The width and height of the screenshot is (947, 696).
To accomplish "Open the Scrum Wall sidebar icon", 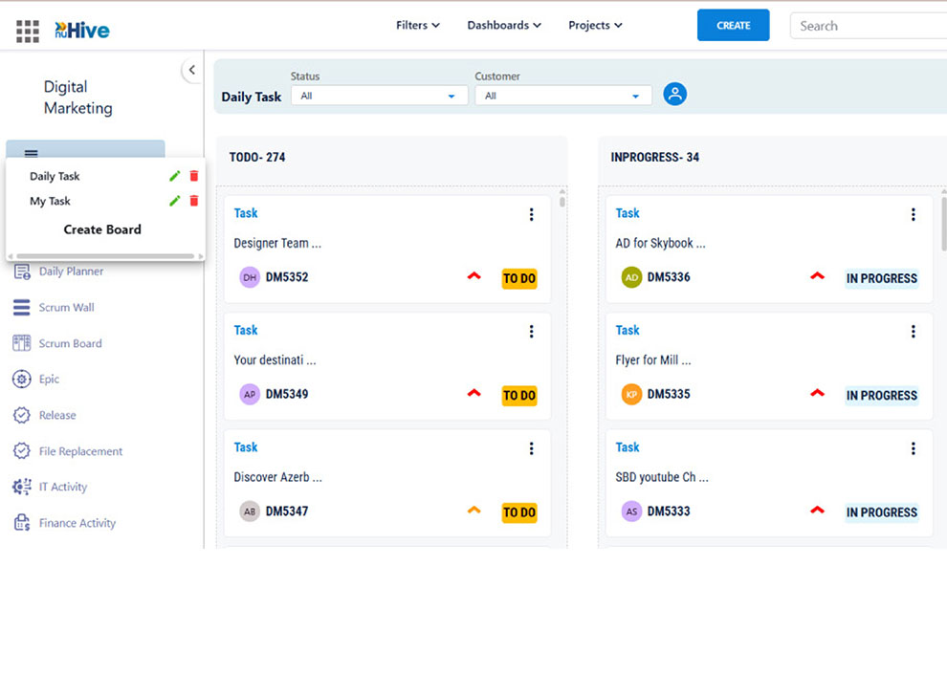I will pos(21,308).
